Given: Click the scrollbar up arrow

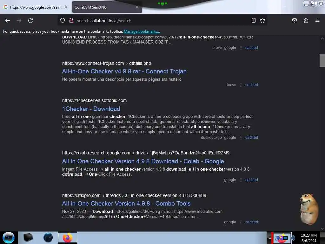Looking at the screenshot, I should point(322,38).
